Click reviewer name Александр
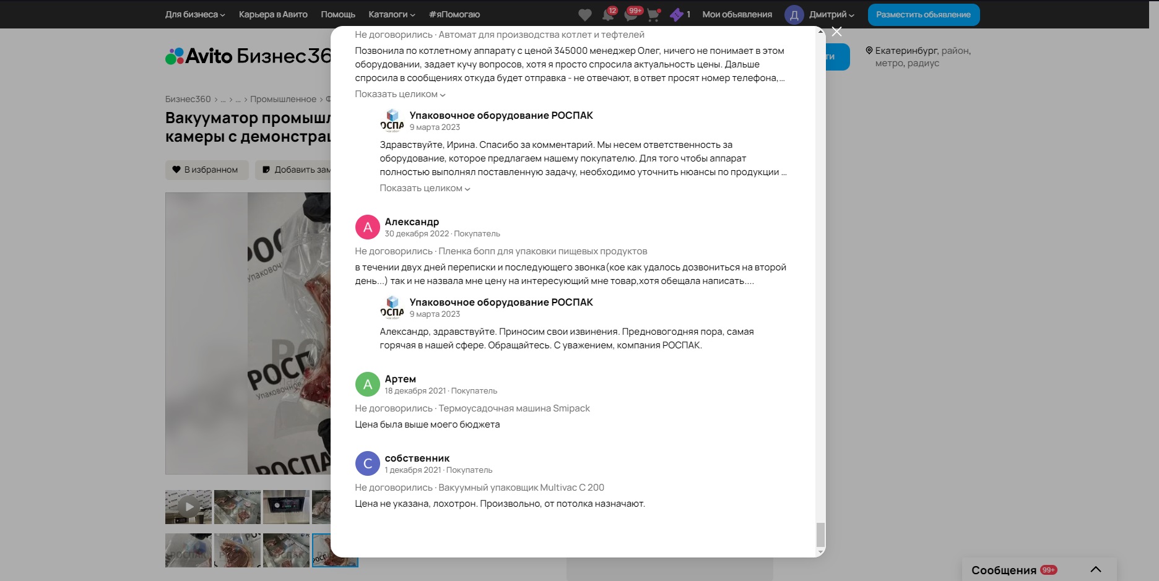This screenshot has height=581, width=1159. coord(412,222)
